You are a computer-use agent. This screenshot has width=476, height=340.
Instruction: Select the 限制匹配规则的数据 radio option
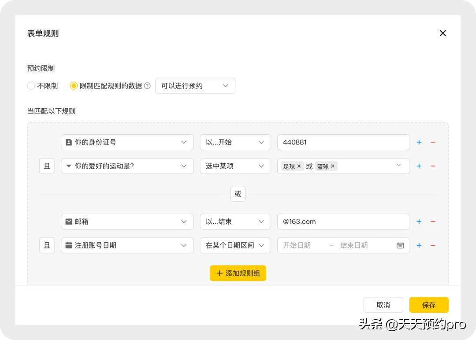coord(74,86)
